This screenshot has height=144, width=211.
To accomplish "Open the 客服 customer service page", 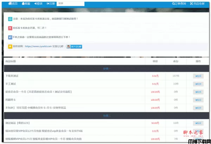I will (26, 4).
